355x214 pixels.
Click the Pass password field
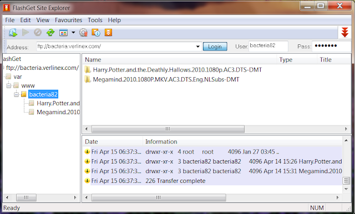332,46
